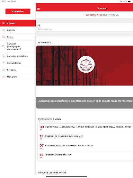The height and width of the screenshot is (178, 133).
Task: Click the ACTUALITÉS section heading
Action: point(45,42)
